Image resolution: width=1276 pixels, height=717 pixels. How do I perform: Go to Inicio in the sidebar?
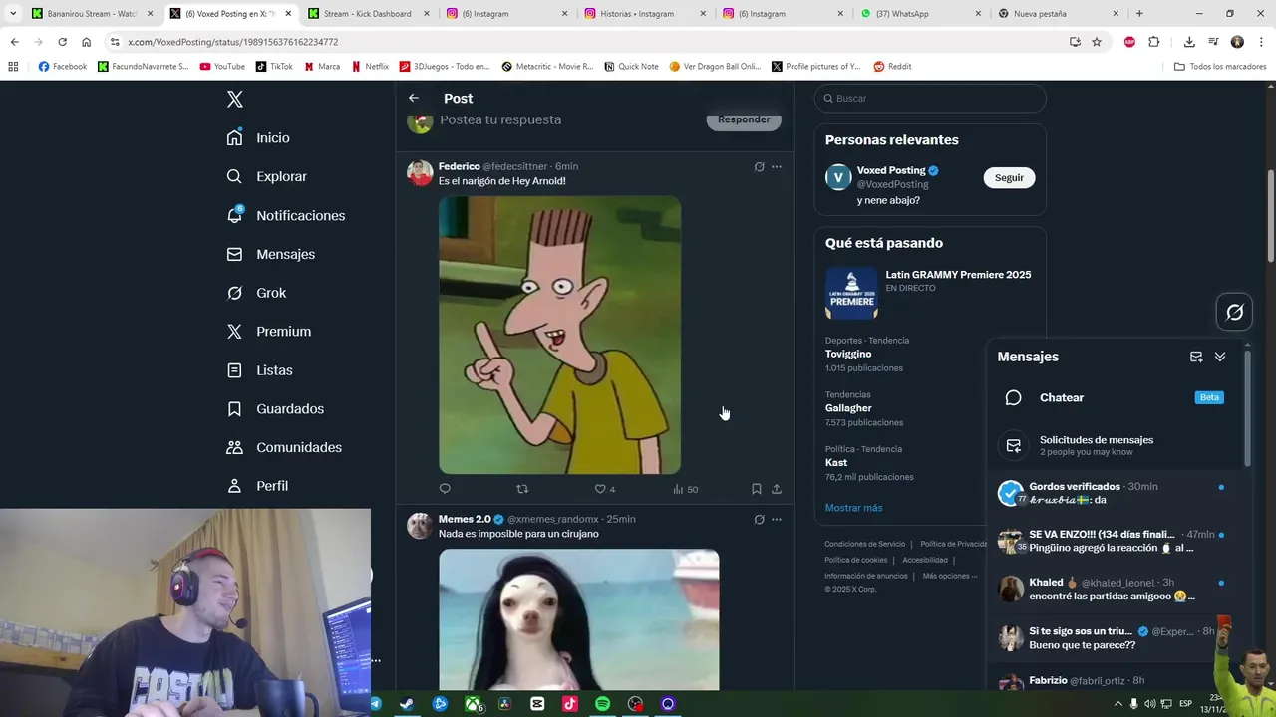258,137
